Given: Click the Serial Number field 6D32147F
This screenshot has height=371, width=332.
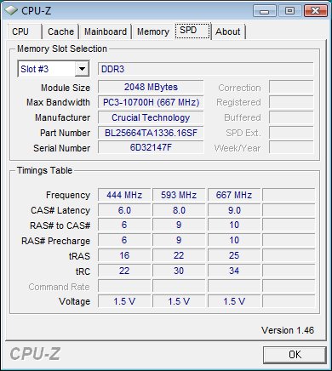Looking at the screenshot, I should (x=151, y=147).
